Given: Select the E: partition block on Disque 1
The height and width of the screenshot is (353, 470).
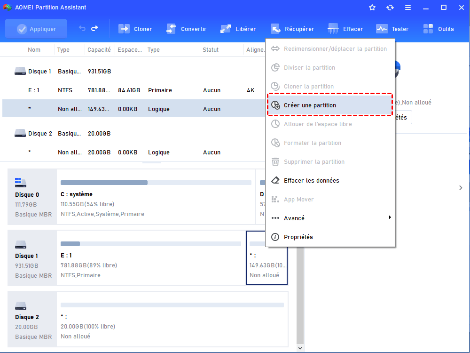Looking at the screenshot, I should point(150,258).
